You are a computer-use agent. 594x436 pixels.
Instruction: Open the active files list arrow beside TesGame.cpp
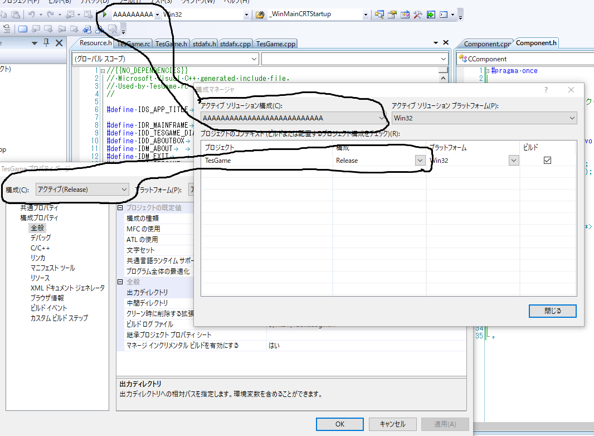[436, 43]
